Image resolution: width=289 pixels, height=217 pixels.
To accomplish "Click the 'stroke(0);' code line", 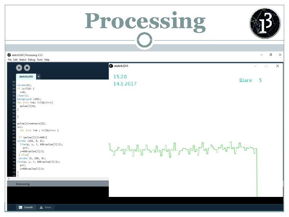I will tap(24, 85).
